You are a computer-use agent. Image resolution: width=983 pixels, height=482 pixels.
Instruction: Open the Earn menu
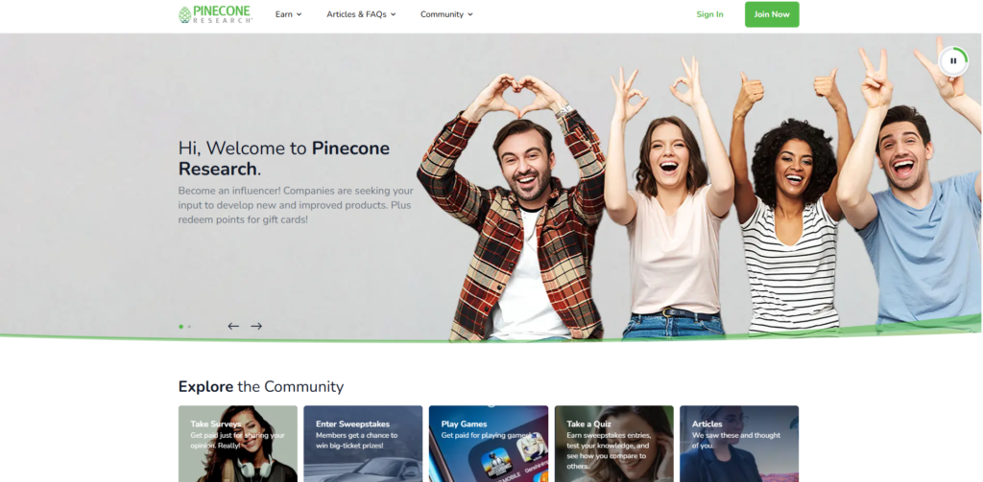click(x=288, y=14)
